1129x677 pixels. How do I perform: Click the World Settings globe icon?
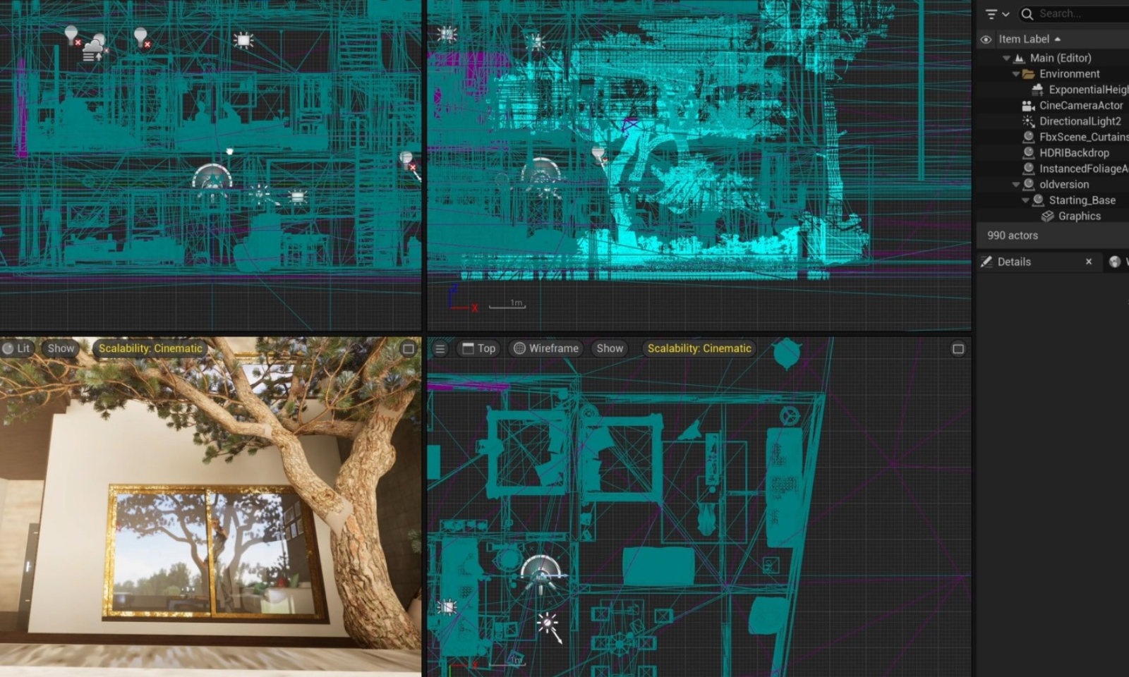click(x=1115, y=262)
